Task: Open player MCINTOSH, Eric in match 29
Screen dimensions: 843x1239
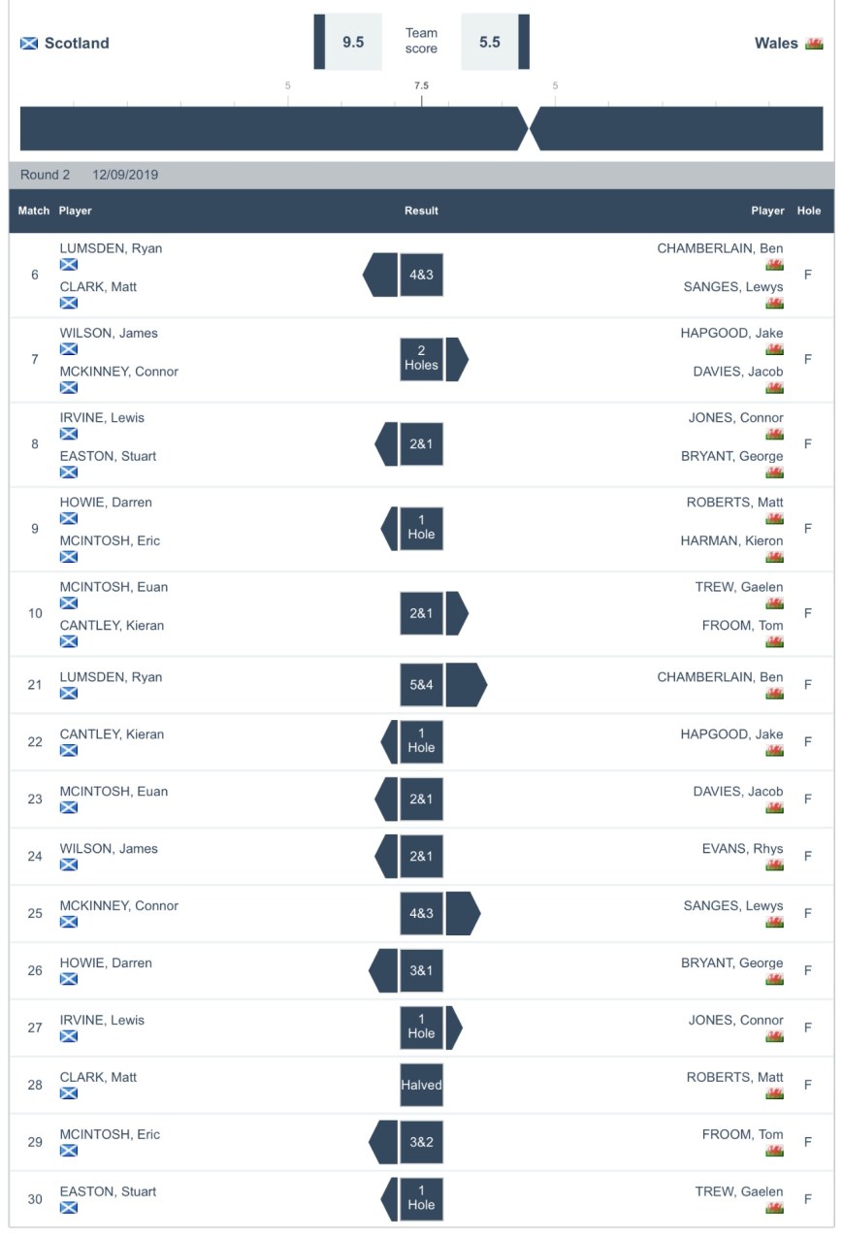Action: point(110,1134)
